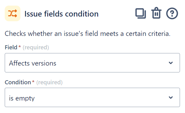Open help via the question mark icon

pyautogui.click(x=172, y=13)
